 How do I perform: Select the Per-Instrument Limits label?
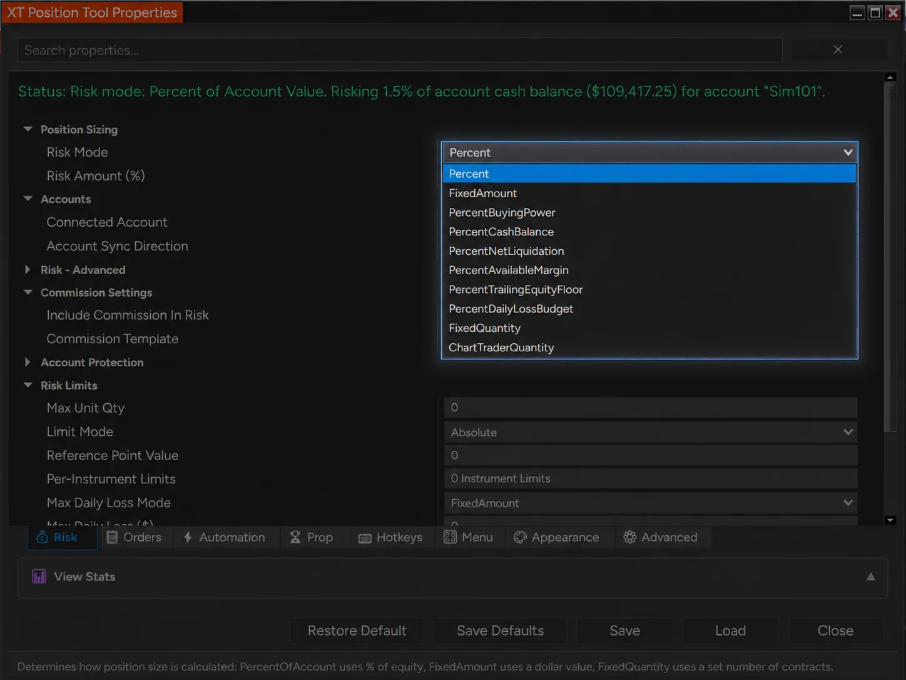click(x=111, y=479)
